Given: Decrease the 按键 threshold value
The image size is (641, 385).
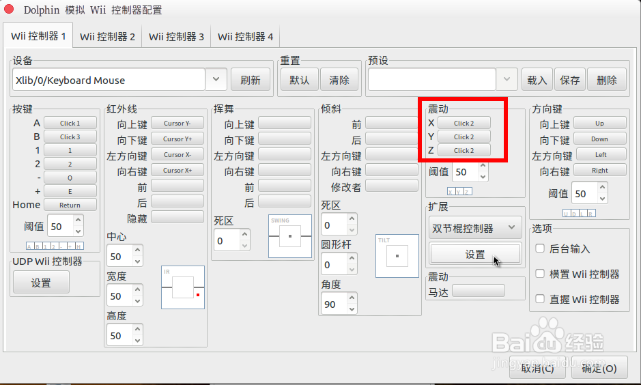Looking at the screenshot, I should [78, 231].
